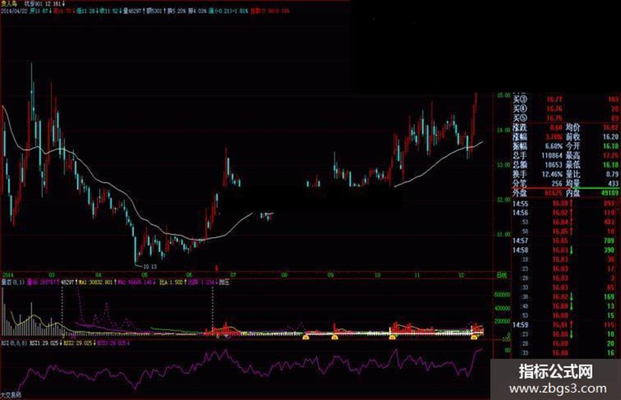Click the 振幅 6.60% value
The width and height of the screenshot is (621, 400).
coord(554,146)
